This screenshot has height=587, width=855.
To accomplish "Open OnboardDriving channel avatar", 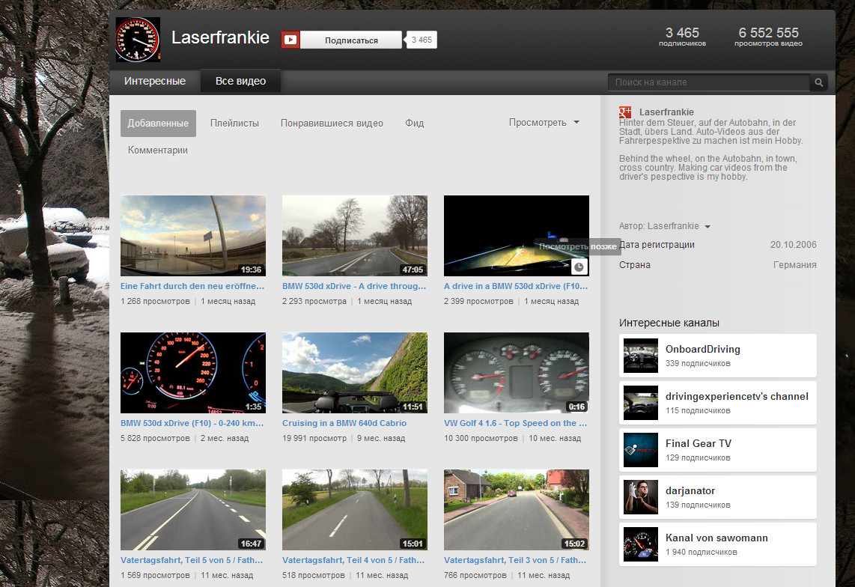I will coord(641,356).
